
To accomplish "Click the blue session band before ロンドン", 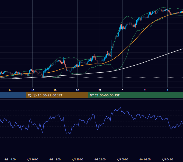I will (13, 95).
